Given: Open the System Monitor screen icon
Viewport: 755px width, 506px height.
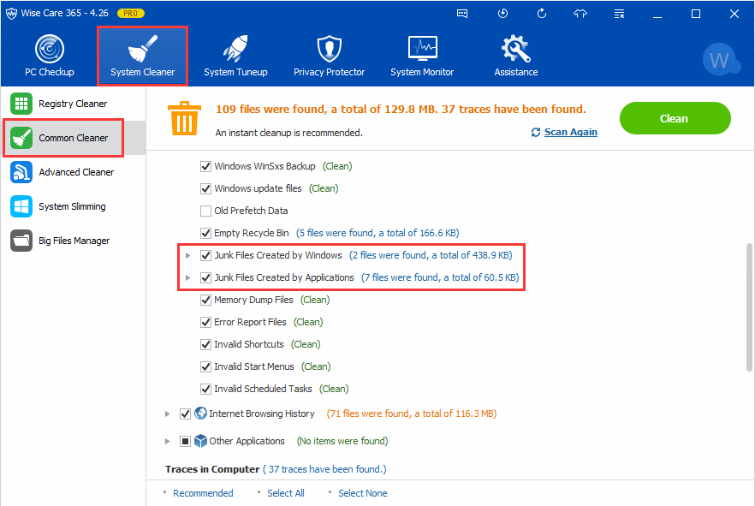Looking at the screenshot, I should 422,49.
